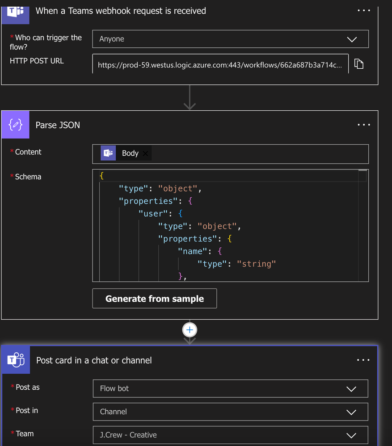Remove the Body token with its X
Screen dimensions: 392x446
[x=145, y=153]
